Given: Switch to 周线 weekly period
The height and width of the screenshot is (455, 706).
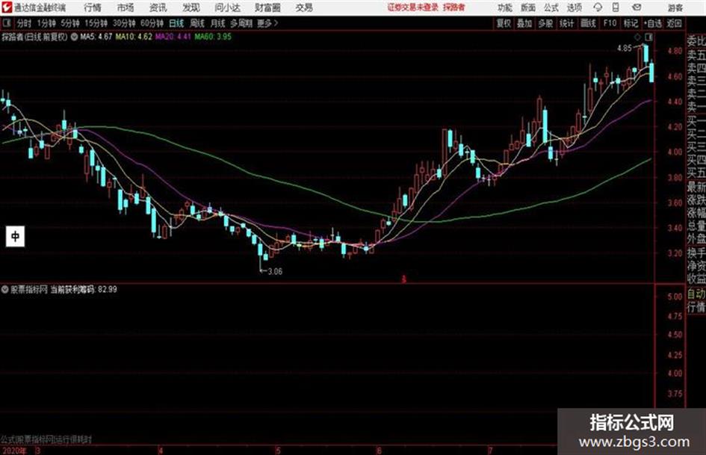Looking at the screenshot, I should click(197, 23).
